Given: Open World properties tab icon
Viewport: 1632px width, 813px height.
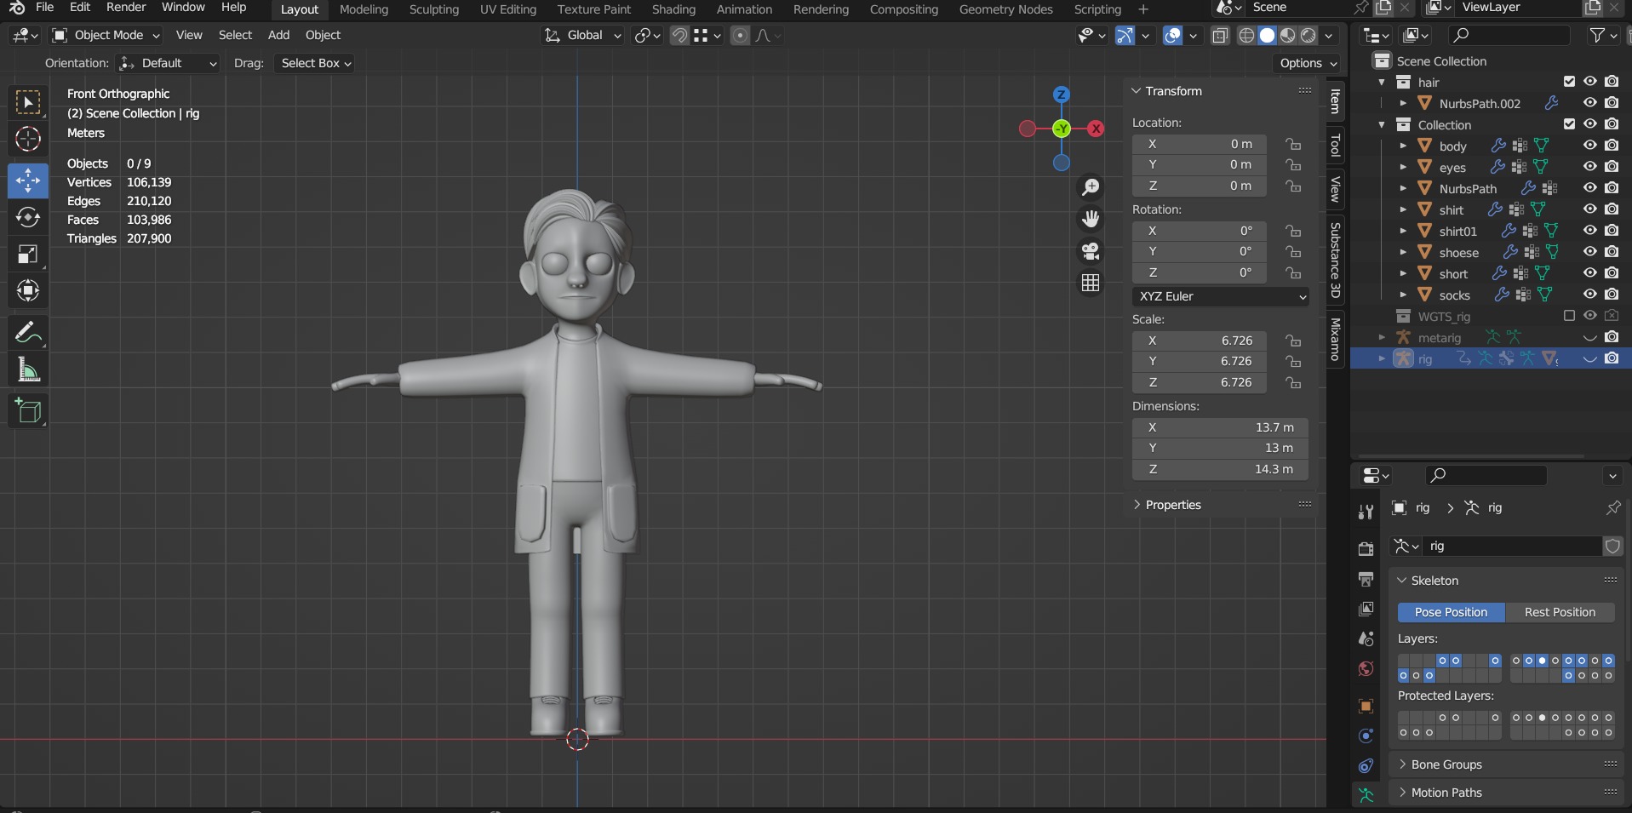Looking at the screenshot, I should 1366,668.
